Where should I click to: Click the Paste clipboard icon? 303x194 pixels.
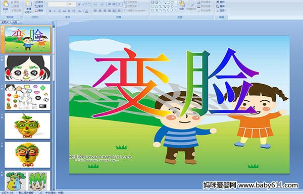click(6, 5)
